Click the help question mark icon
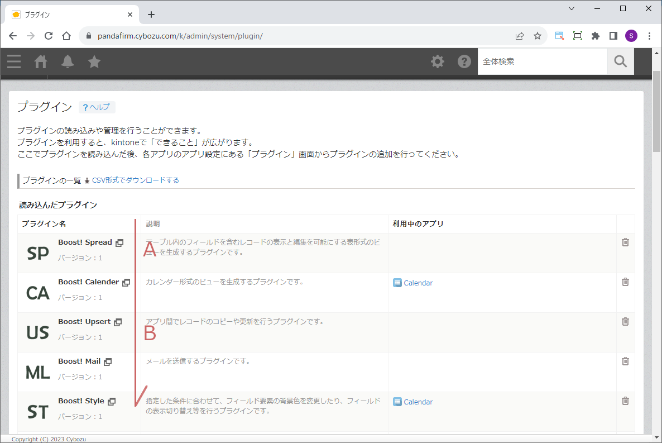This screenshot has height=443, width=662. 464,61
